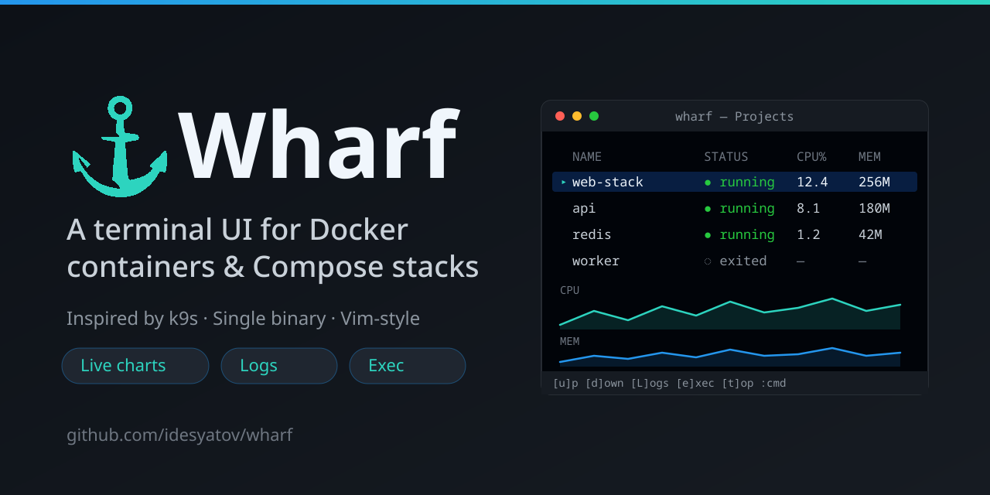
Task: Click the "A terminal UI for Docker" tagline
Action: pyautogui.click(x=237, y=230)
